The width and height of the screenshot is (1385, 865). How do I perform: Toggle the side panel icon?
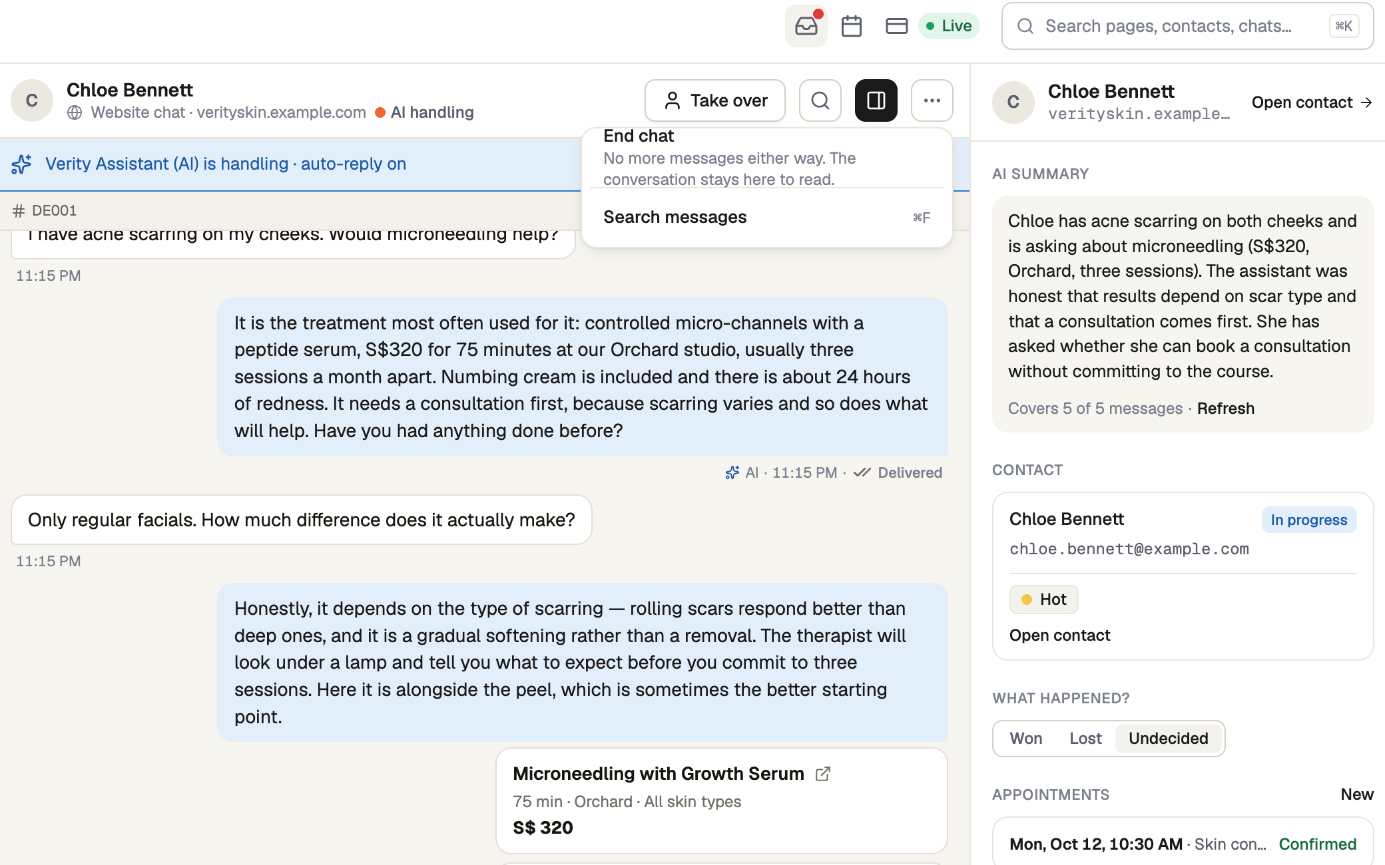(876, 100)
